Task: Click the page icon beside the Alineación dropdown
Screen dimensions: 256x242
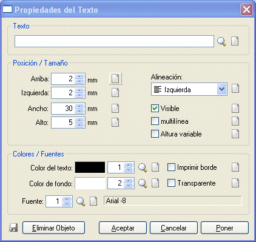Action: 235,89
